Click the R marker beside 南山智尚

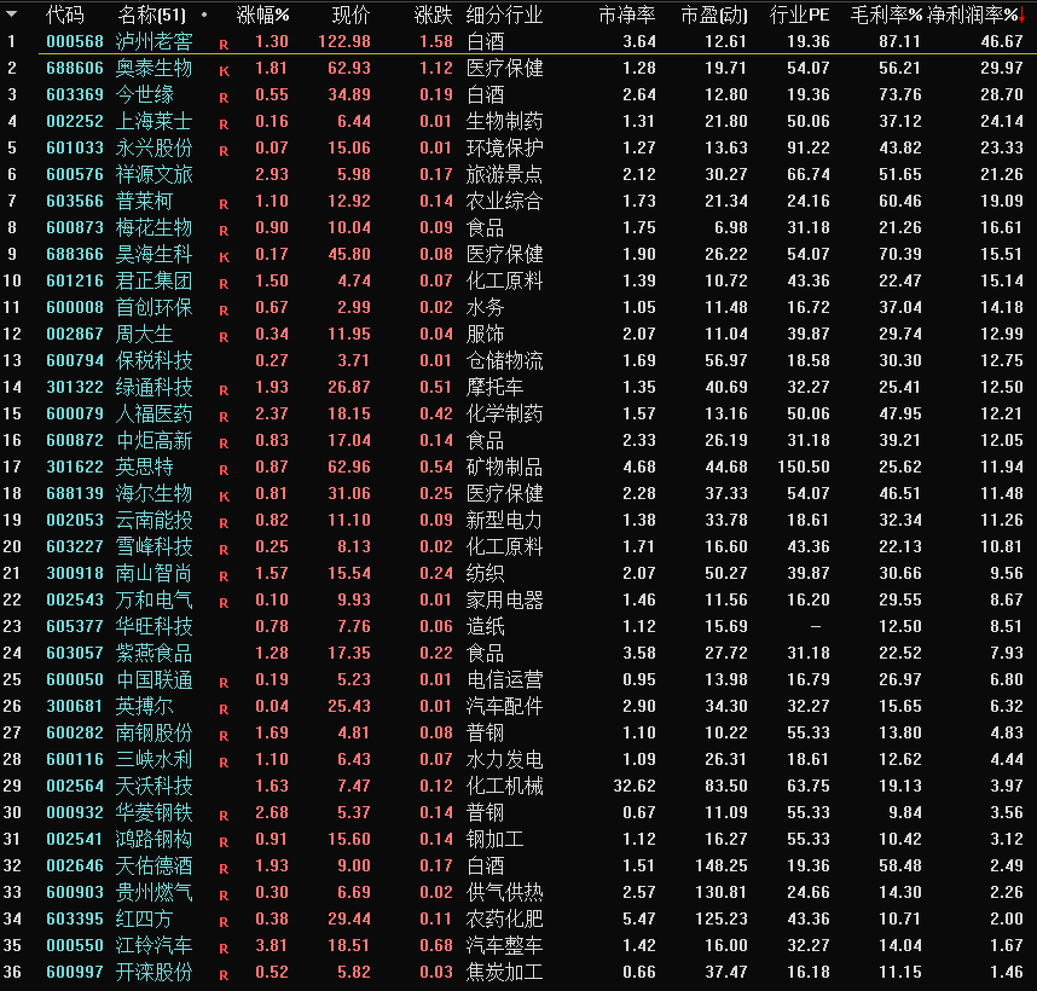[224, 576]
